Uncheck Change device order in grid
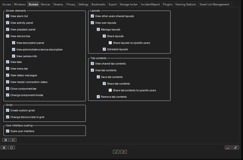This screenshot has height=160, width=243. 8,117
